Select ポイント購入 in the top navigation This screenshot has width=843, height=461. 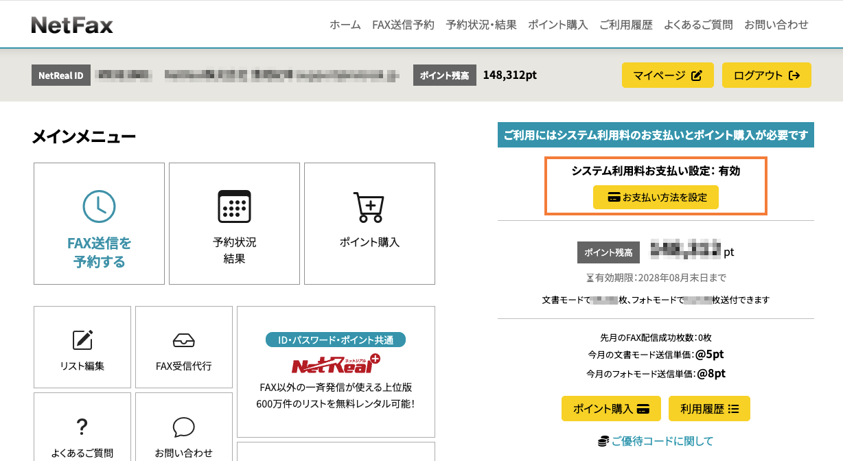(558, 25)
